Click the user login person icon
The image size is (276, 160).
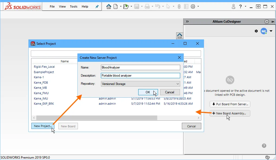tap(234, 6)
